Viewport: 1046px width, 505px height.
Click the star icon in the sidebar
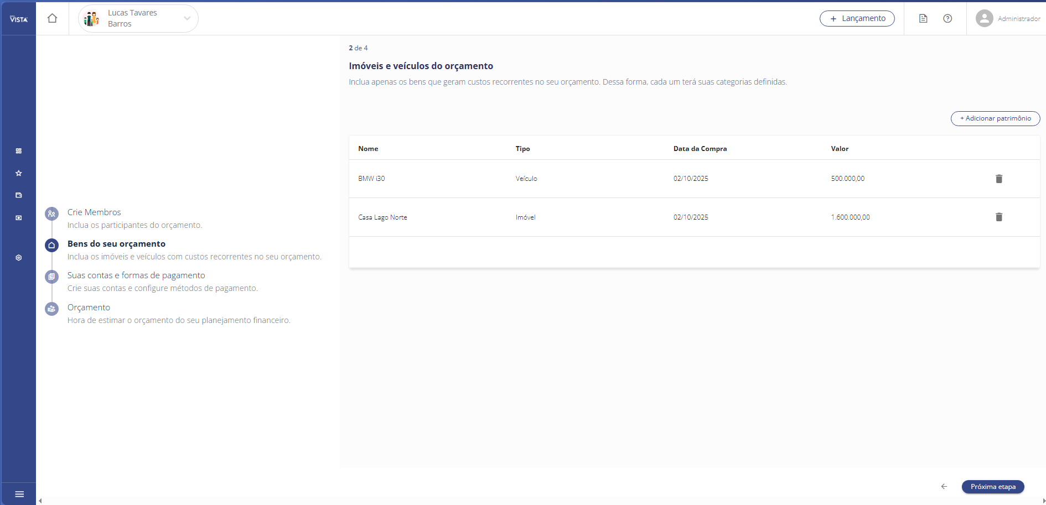point(19,173)
